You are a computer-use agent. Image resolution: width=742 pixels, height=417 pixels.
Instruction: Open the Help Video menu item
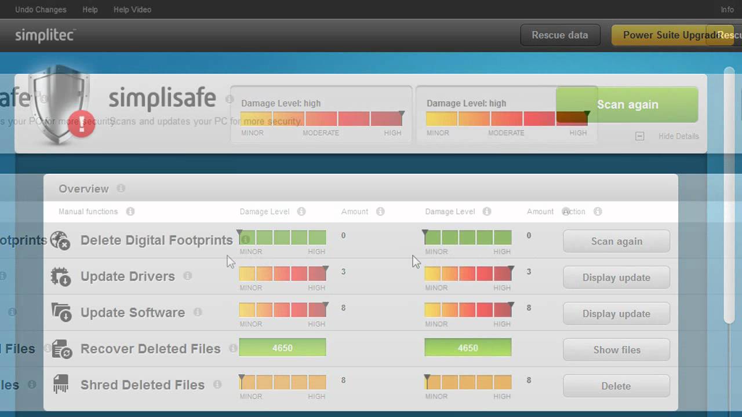(132, 9)
